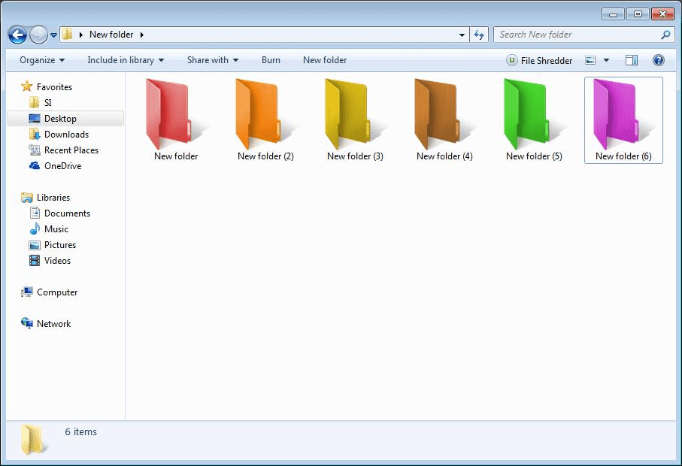Open Downloads in Favorites
Viewport: 682px width, 466px height.
click(x=59, y=135)
